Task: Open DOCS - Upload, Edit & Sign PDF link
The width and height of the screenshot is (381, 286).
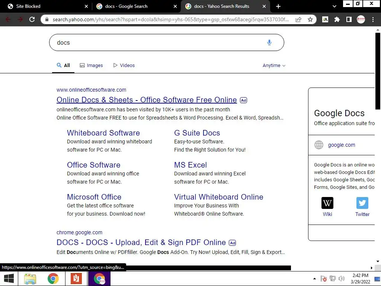Action: coord(141,242)
